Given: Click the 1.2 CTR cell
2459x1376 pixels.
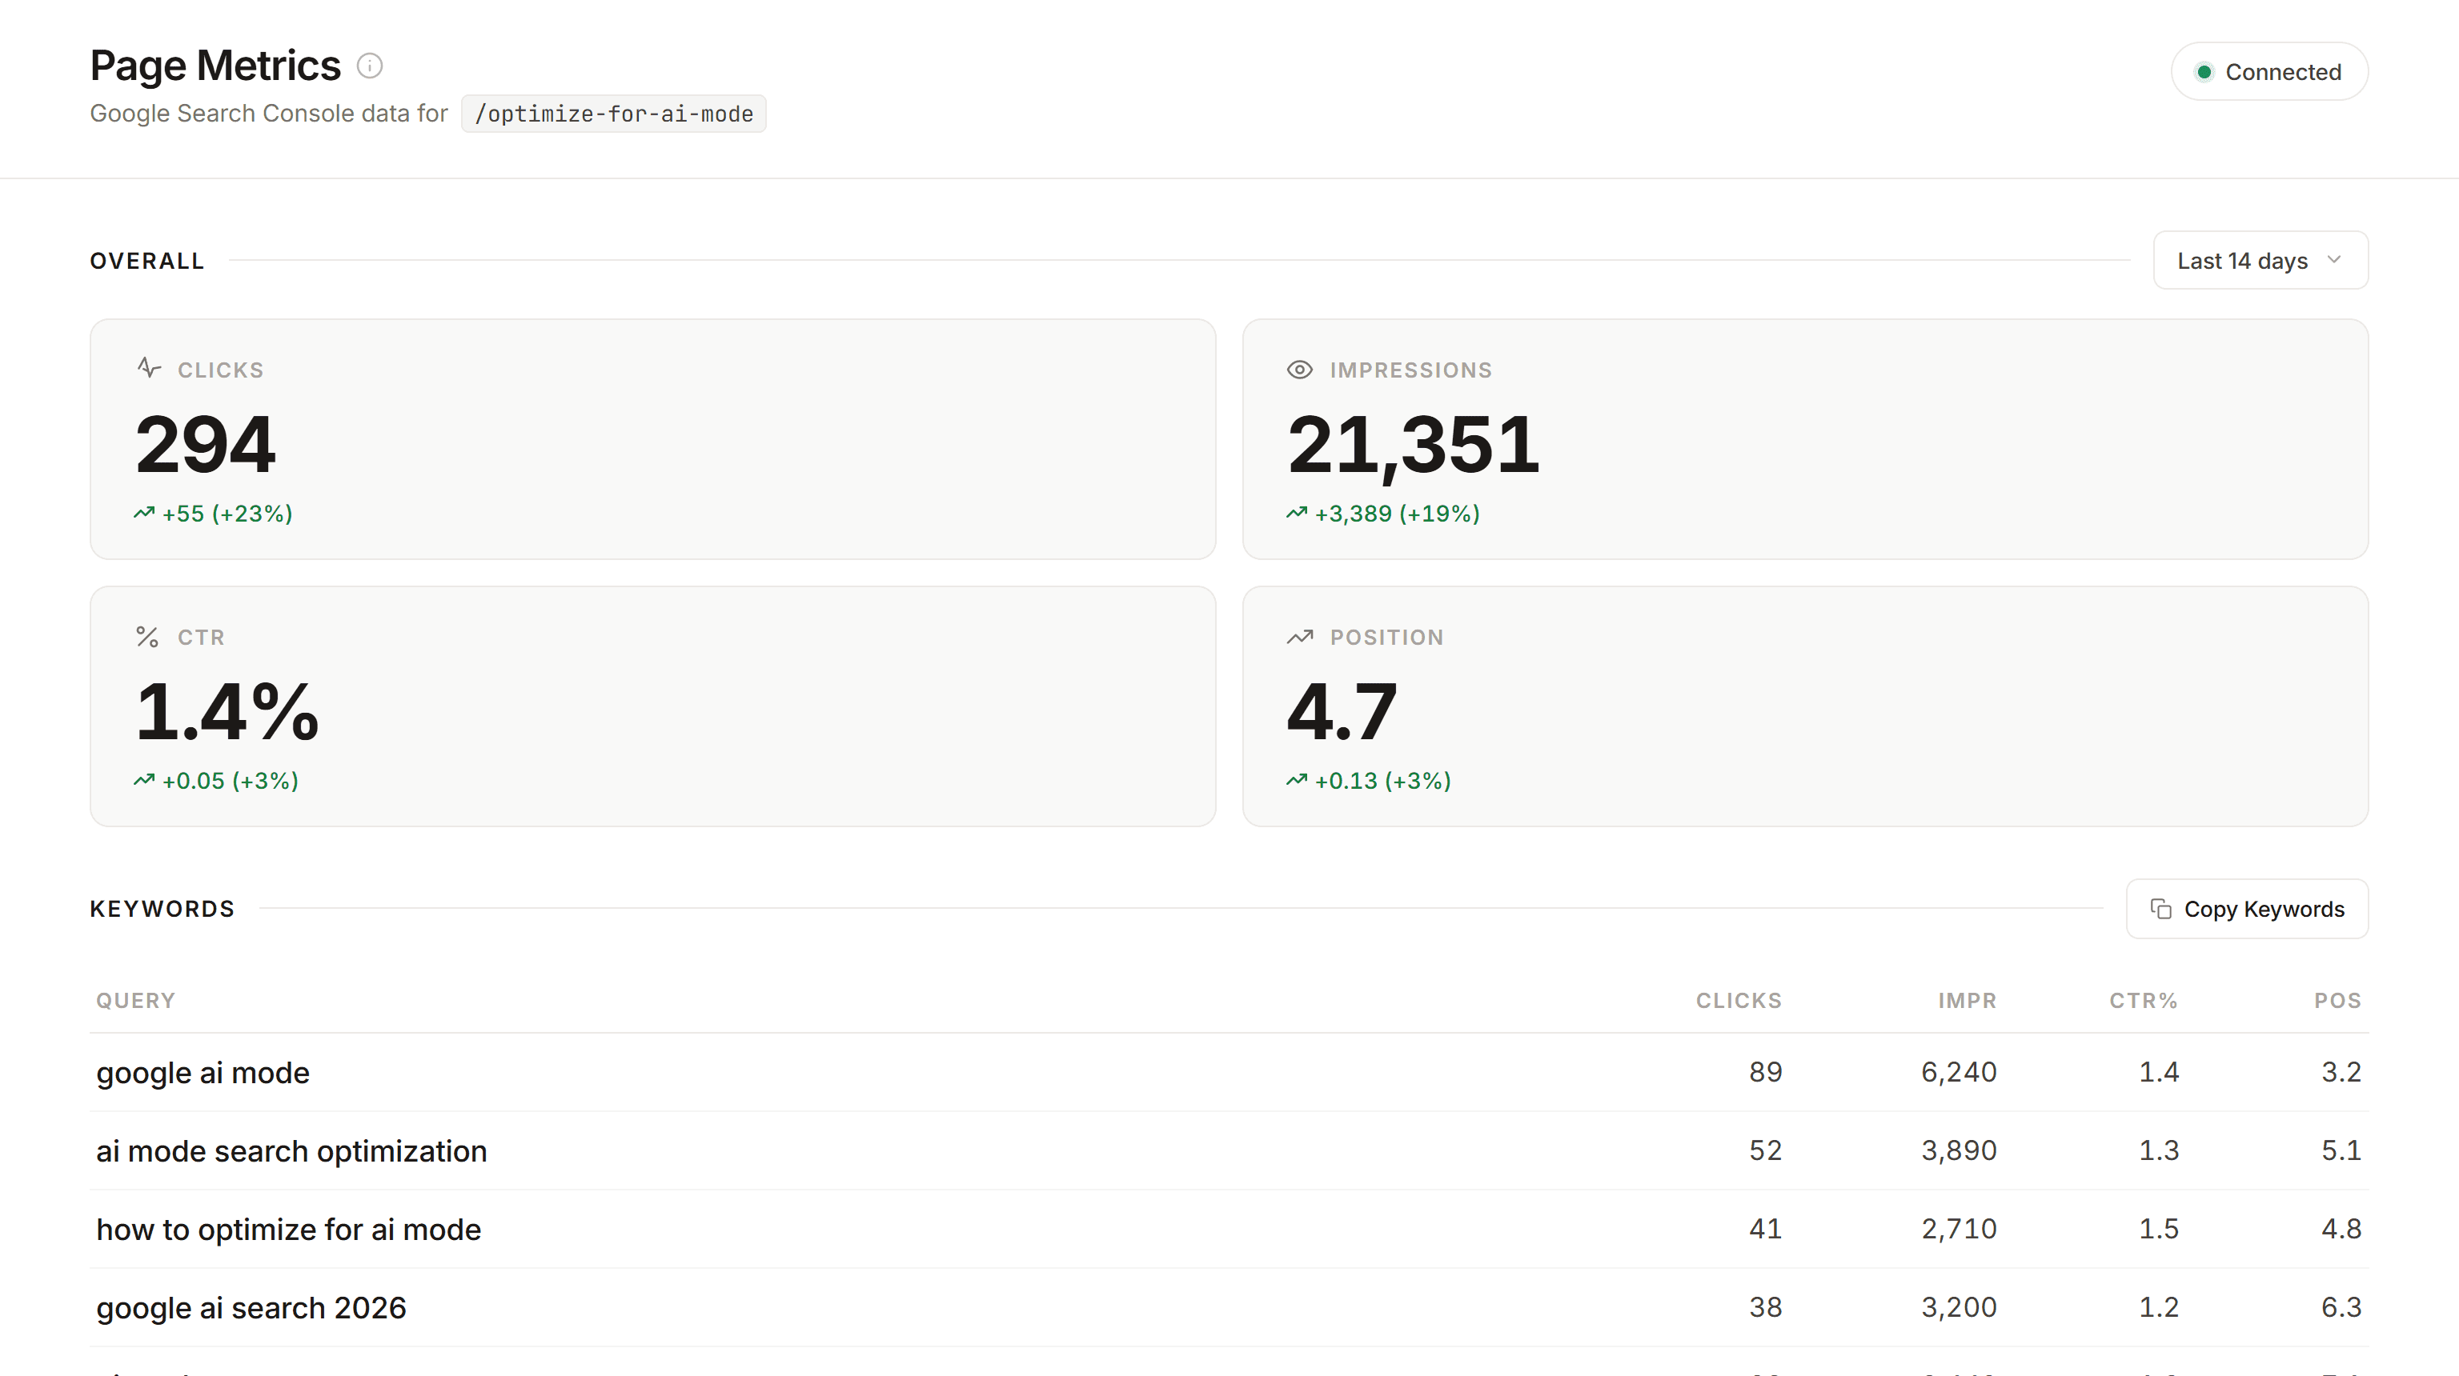Looking at the screenshot, I should tap(2158, 1306).
